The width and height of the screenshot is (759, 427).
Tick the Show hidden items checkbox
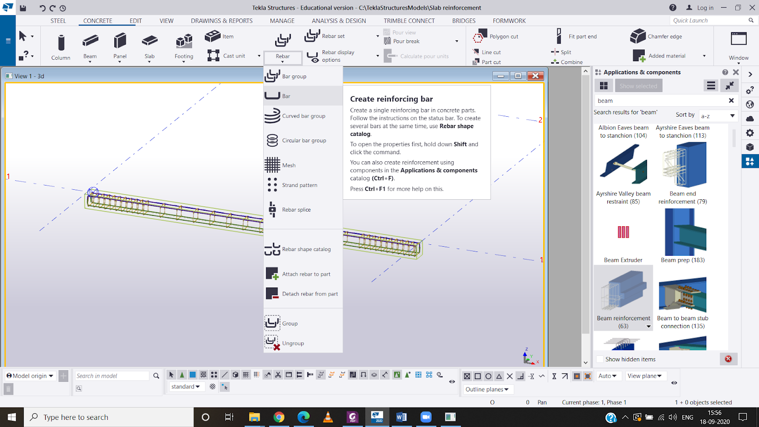600,359
